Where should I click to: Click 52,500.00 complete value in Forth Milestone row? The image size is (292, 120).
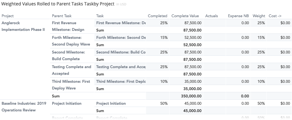(x=193, y=38)
